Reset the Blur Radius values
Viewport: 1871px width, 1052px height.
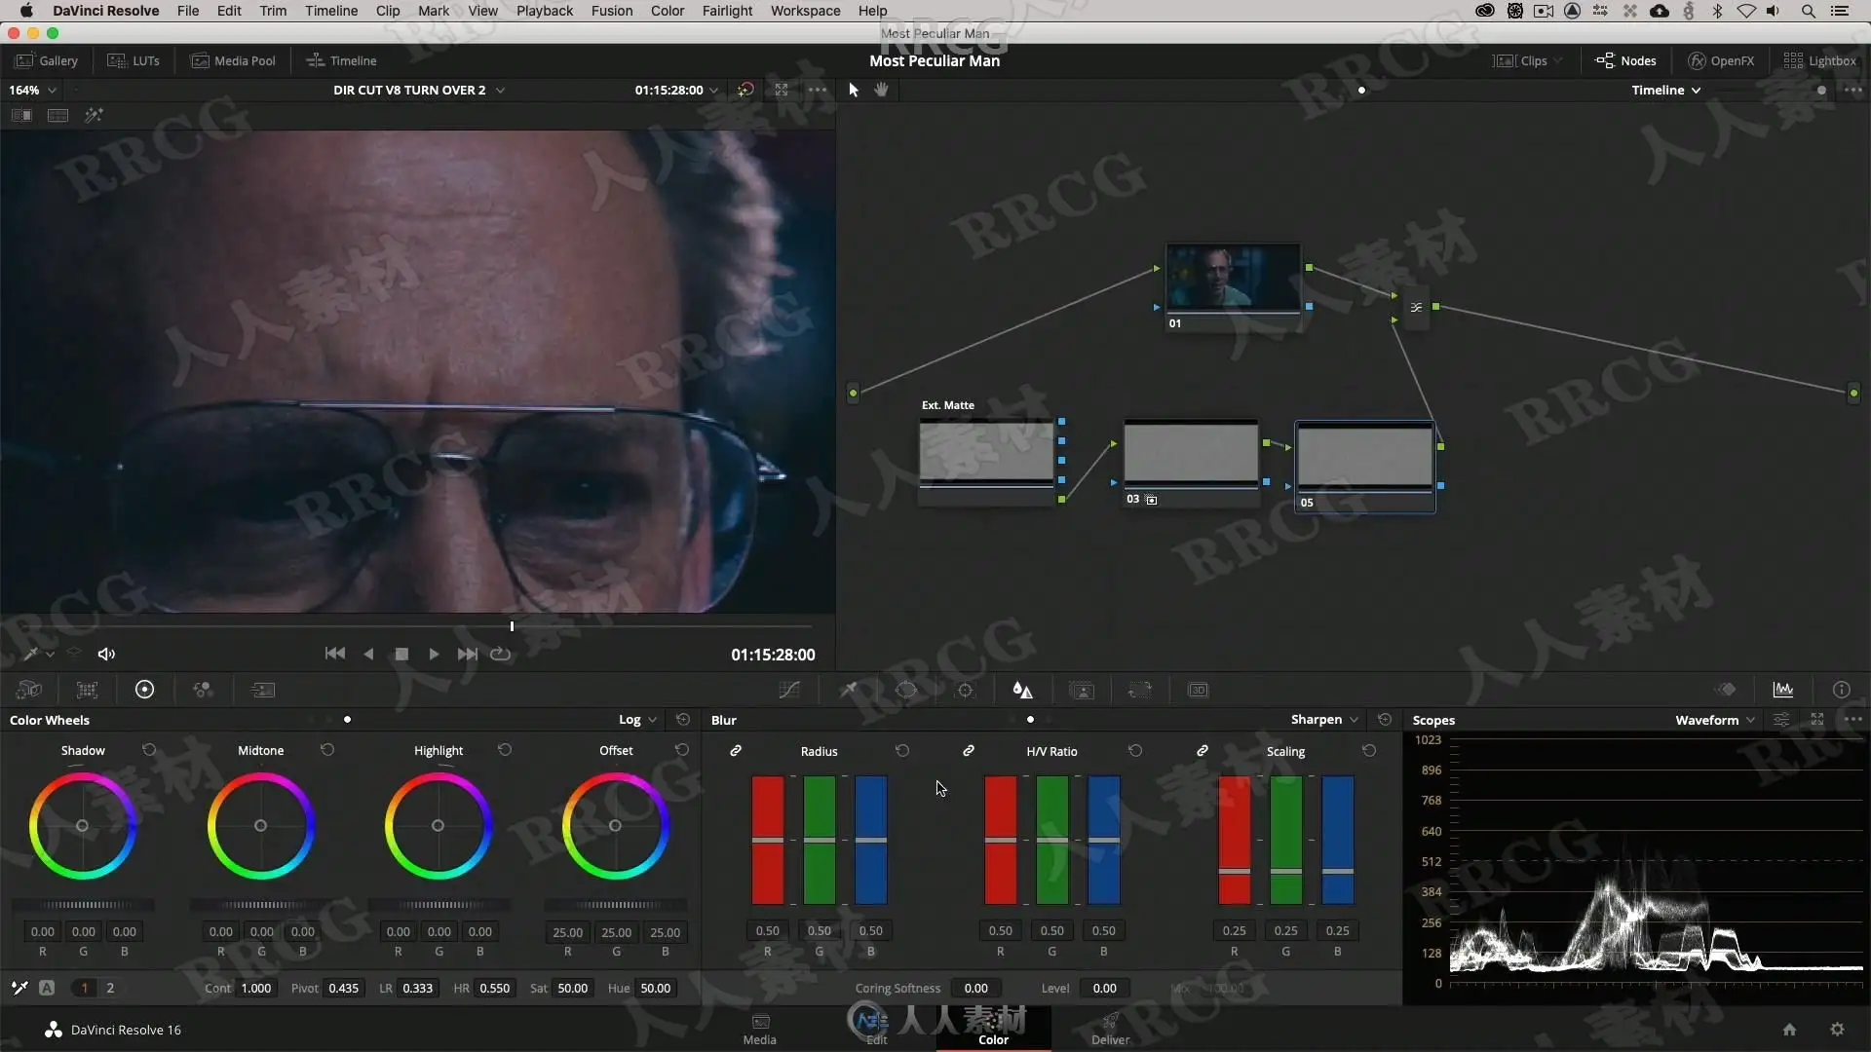coord(902,751)
